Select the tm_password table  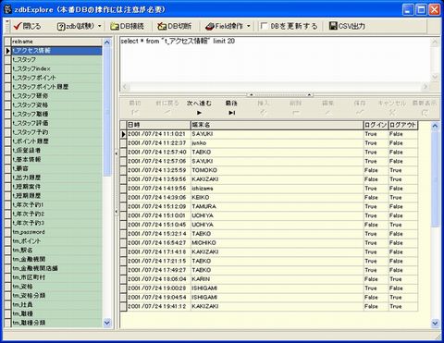coord(56,232)
